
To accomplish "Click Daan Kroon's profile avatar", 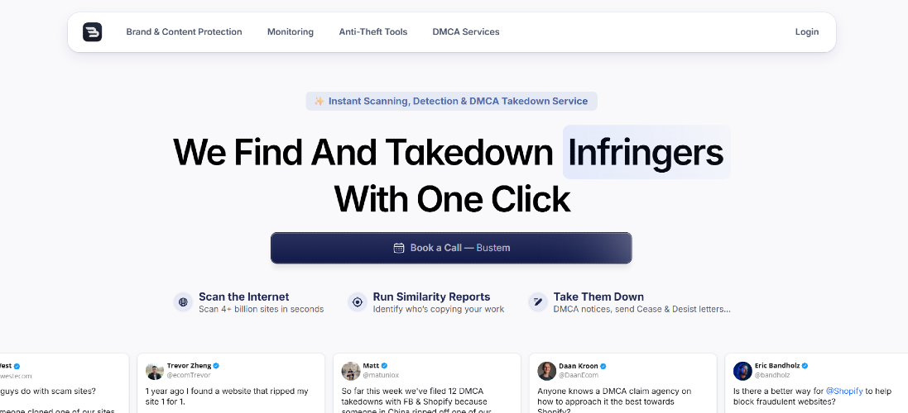I will (546, 371).
